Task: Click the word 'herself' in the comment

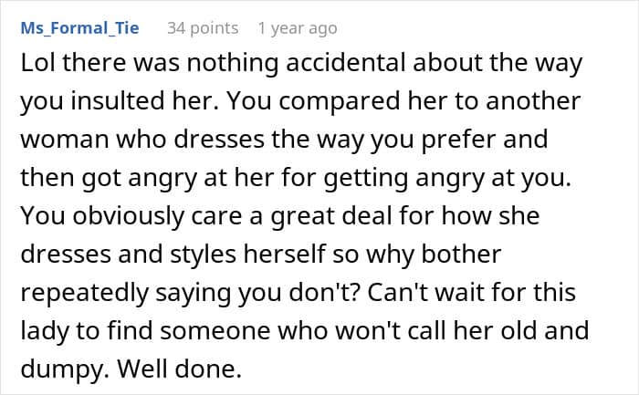Action: click(285, 254)
